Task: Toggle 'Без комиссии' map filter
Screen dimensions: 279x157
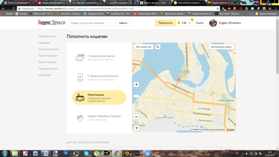Action: click(143, 47)
